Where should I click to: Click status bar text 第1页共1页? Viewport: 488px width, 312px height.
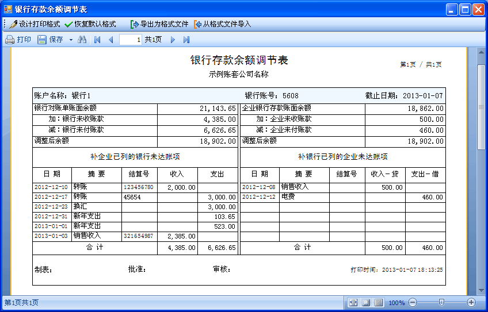[x=21, y=302]
